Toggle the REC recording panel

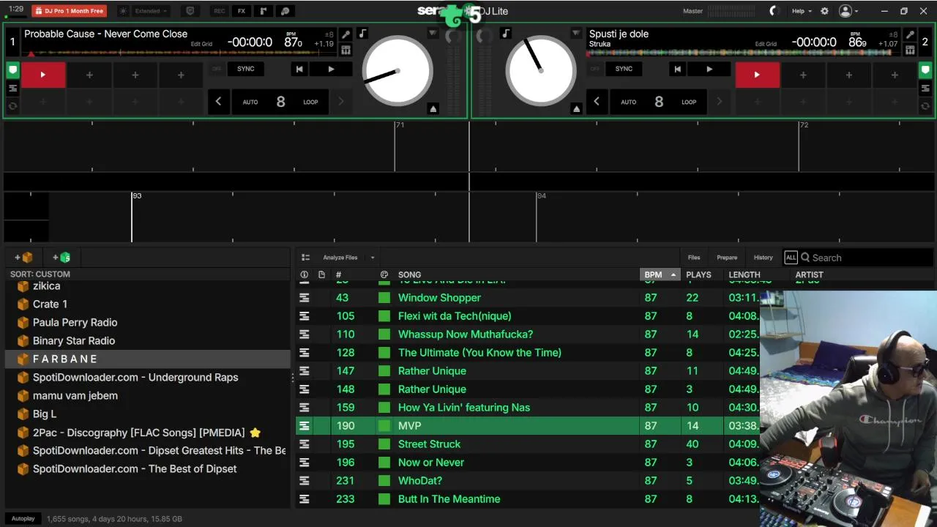pos(219,11)
